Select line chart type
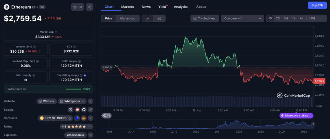Viewport: 330px width, 139px height. [x=148, y=18]
